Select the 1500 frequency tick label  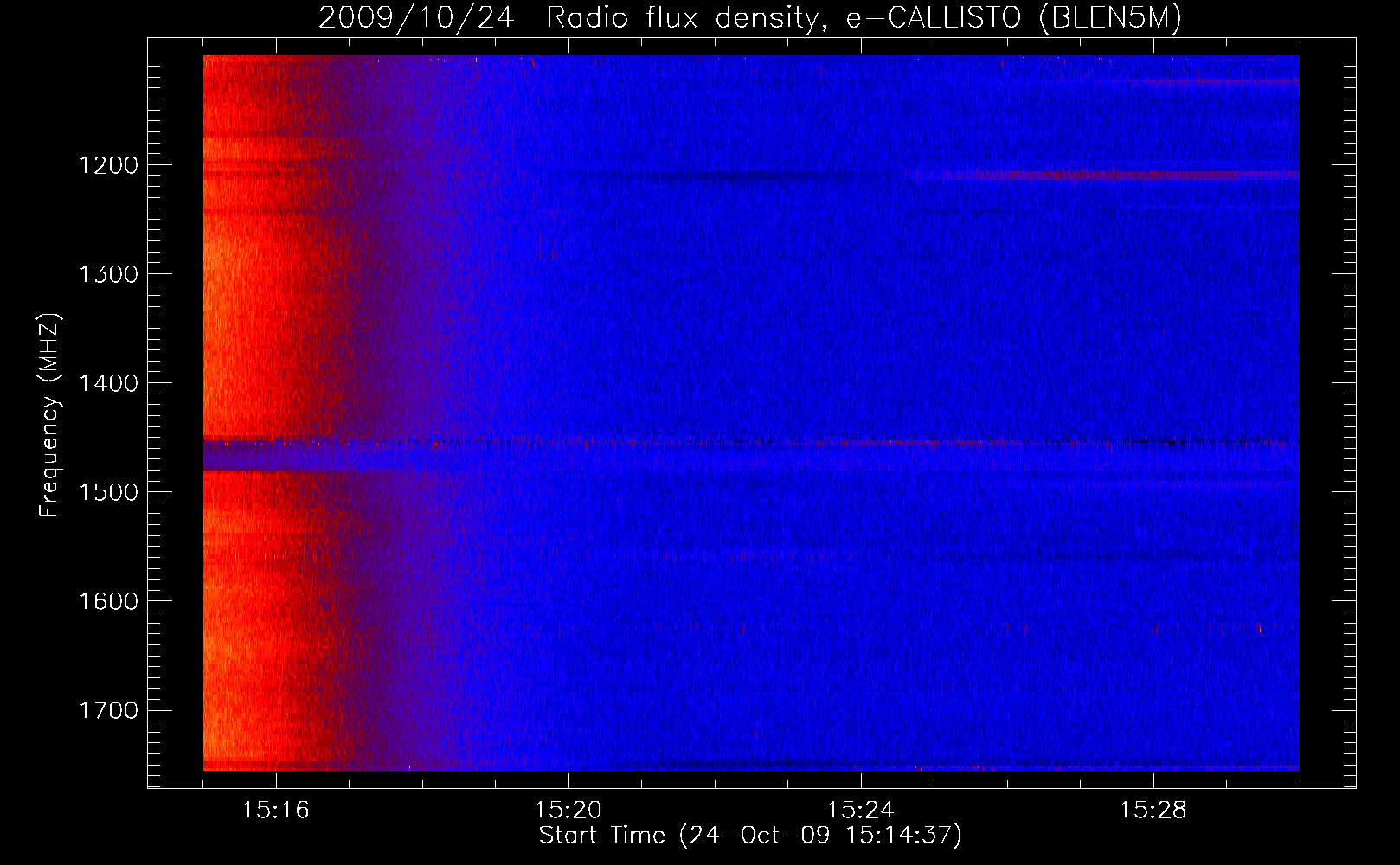coord(108,492)
